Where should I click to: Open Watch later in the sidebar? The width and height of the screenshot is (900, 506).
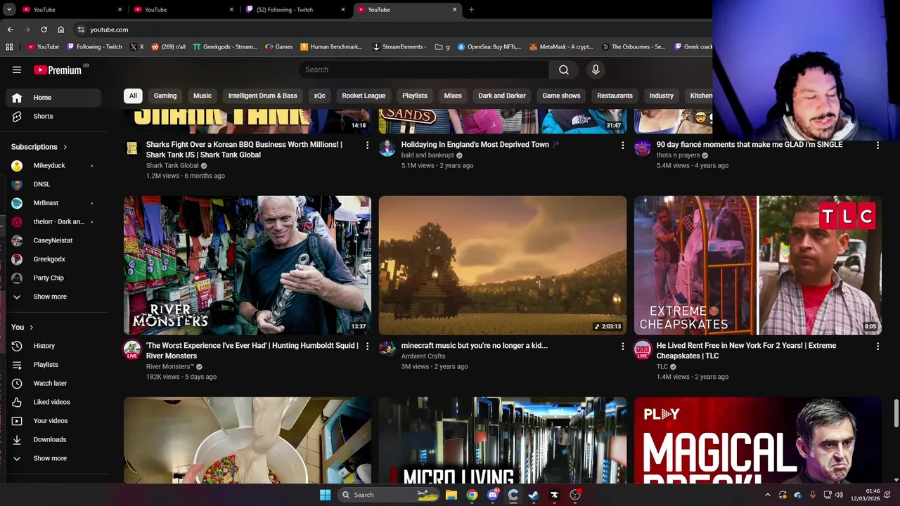(x=53, y=383)
